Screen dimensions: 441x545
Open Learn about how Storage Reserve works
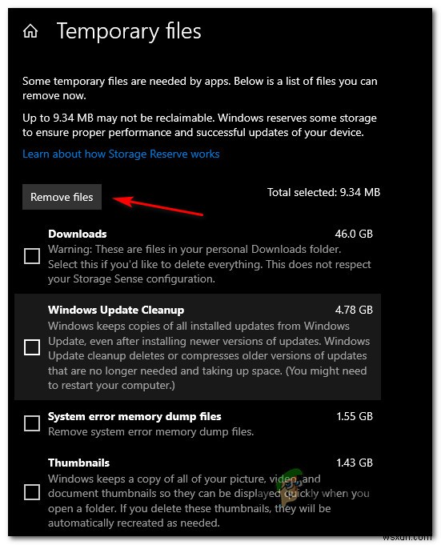(121, 154)
